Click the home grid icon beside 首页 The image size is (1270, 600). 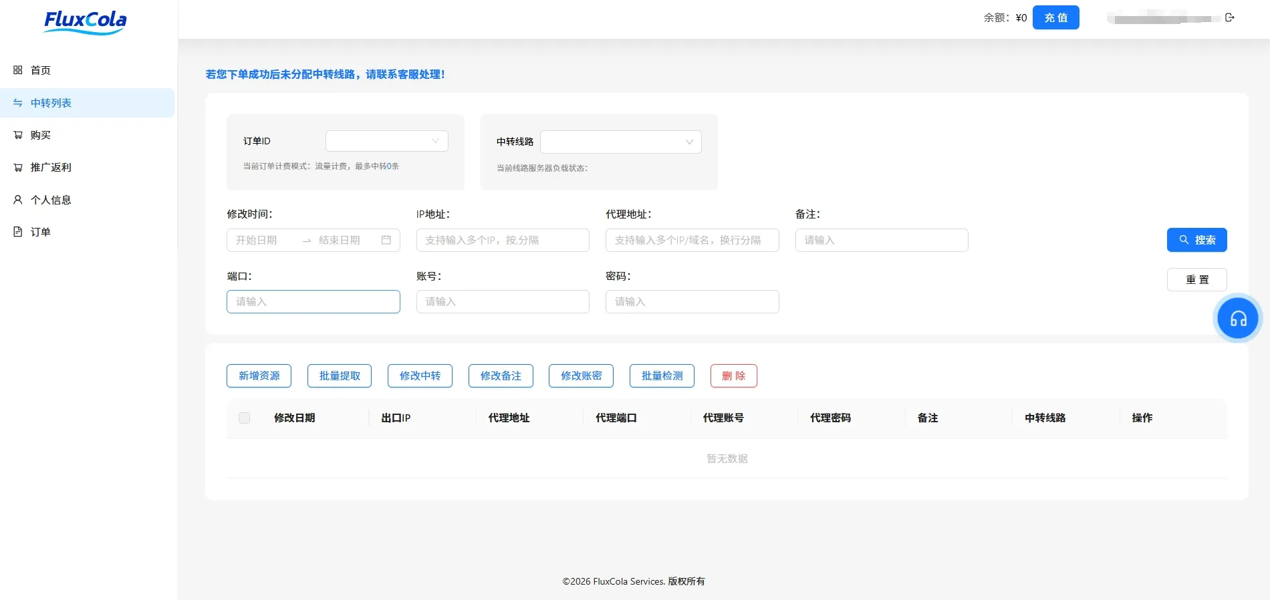[18, 70]
